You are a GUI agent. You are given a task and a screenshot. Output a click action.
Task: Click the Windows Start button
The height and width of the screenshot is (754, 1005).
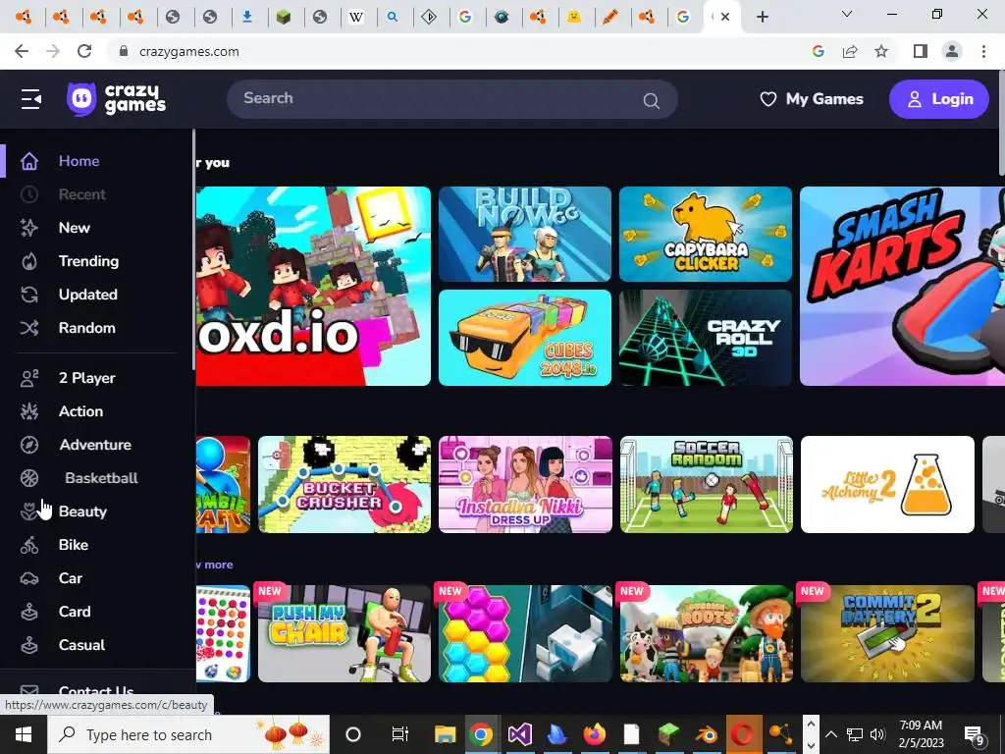click(24, 734)
